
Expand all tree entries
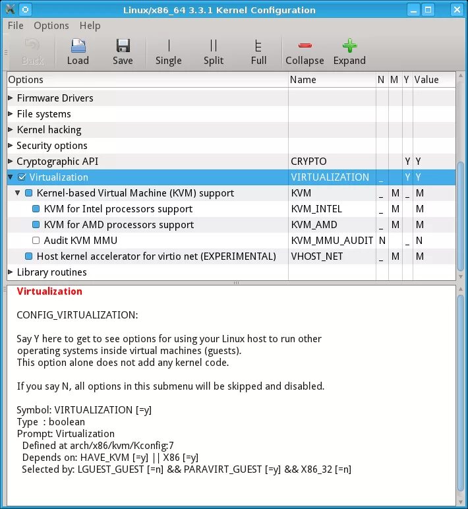[x=349, y=52]
